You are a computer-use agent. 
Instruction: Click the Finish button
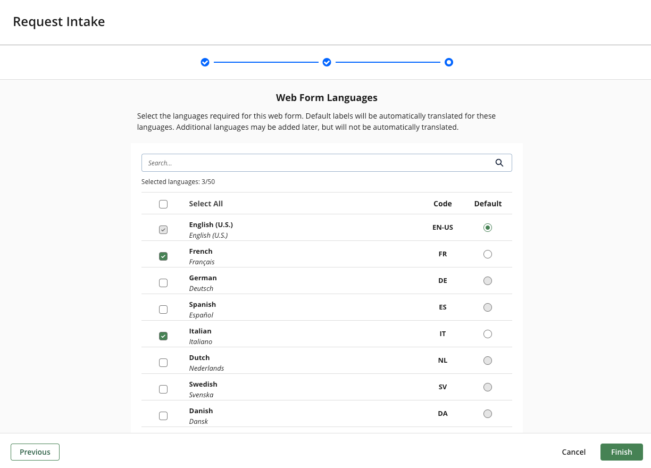click(x=621, y=452)
